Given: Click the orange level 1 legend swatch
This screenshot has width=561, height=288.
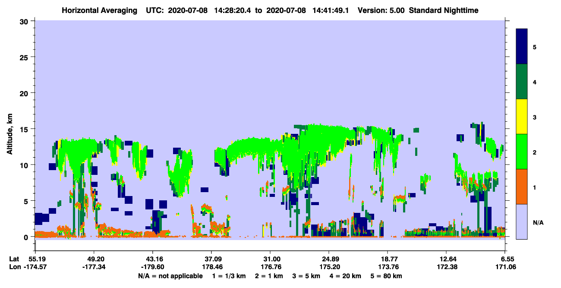Looking at the screenshot, I should coord(522,187).
